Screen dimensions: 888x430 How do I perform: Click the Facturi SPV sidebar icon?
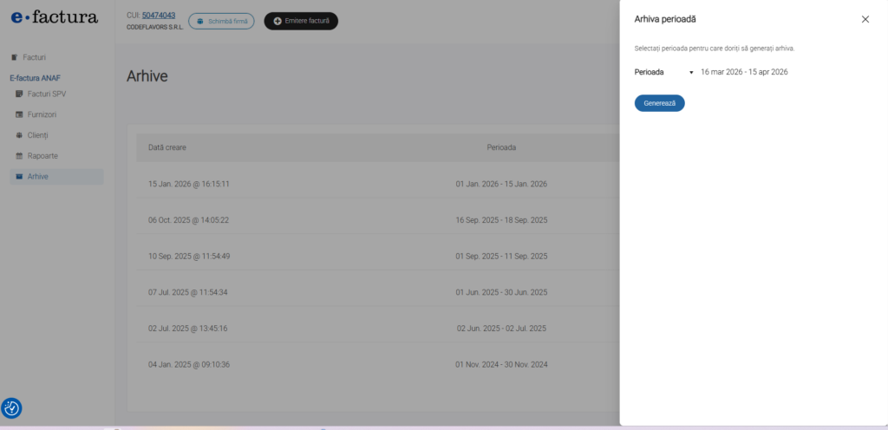click(x=19, y=94)
